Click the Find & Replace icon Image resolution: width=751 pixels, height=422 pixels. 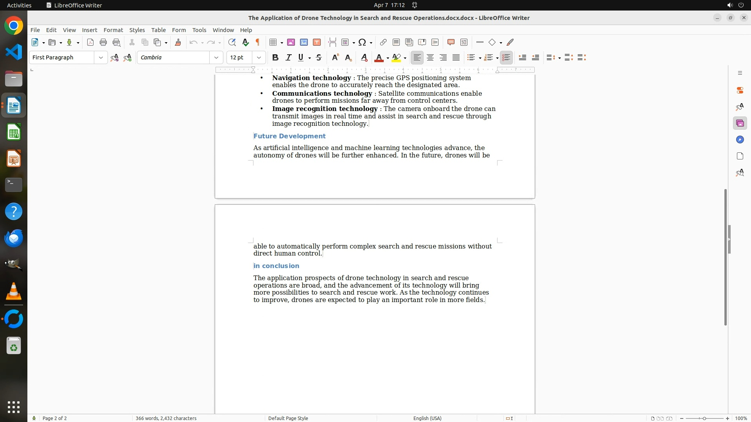pos(232,43)
